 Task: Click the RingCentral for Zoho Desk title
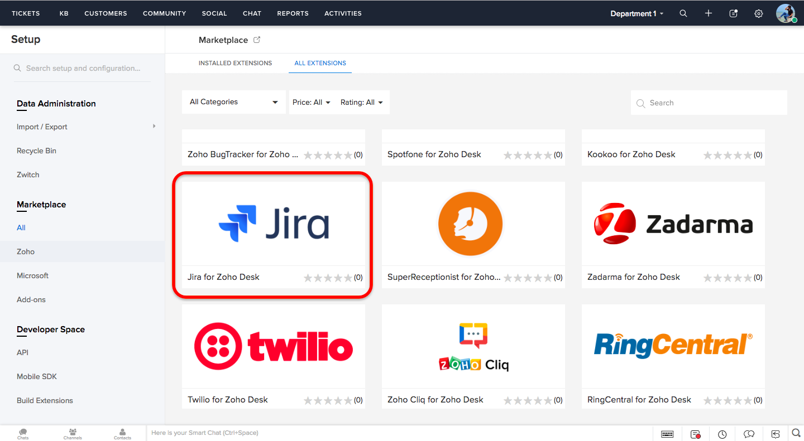click(x=639, y=399)
